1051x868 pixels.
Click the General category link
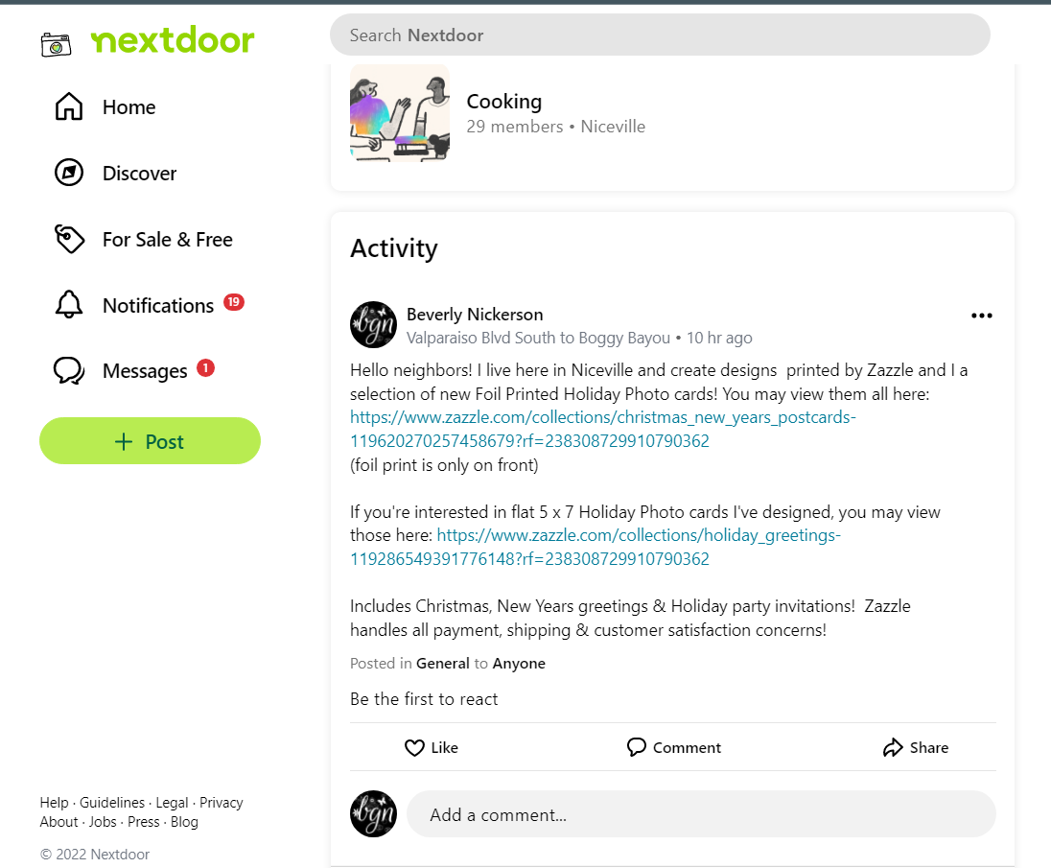click(x=442, y=664)
